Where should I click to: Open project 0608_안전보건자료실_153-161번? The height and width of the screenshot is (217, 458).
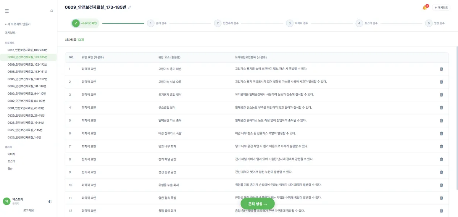tap(28, 72)
